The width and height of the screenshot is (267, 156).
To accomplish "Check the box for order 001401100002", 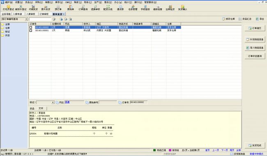I will (31, 27).
